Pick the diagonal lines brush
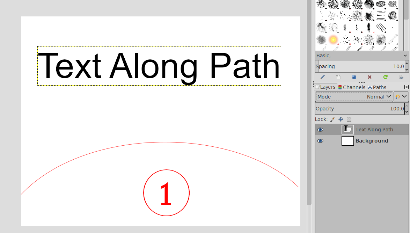Screen dimensions: 410x233 tap(381, 28)
